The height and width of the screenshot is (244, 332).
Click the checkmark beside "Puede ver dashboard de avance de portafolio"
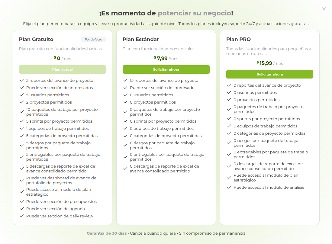pos(21,180)
